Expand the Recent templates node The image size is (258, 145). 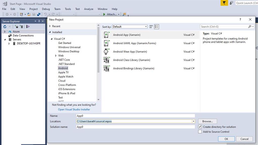tap(50, 26)
